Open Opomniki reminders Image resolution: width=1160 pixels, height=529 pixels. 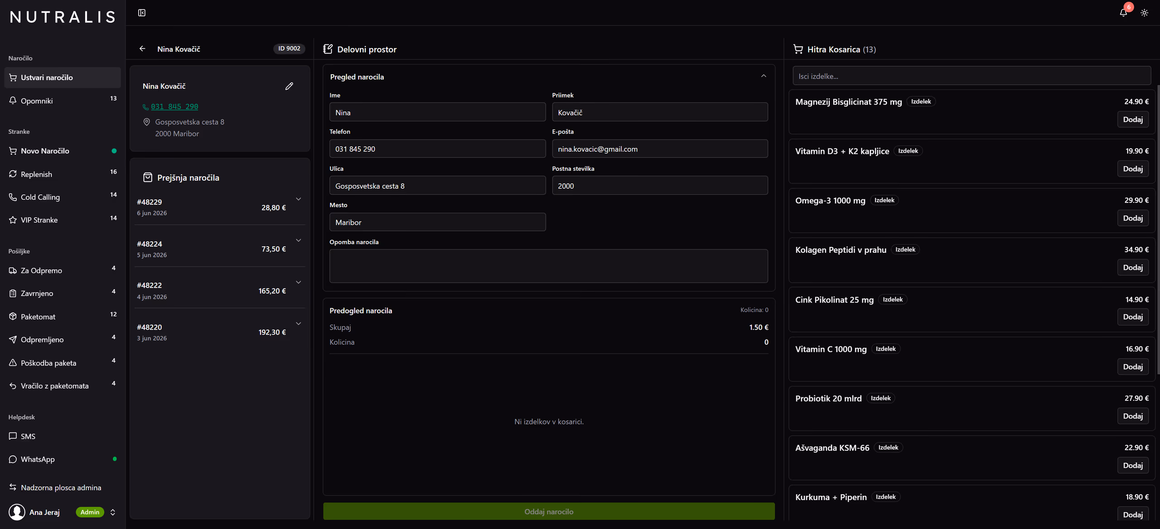click(x=63, y=101)
